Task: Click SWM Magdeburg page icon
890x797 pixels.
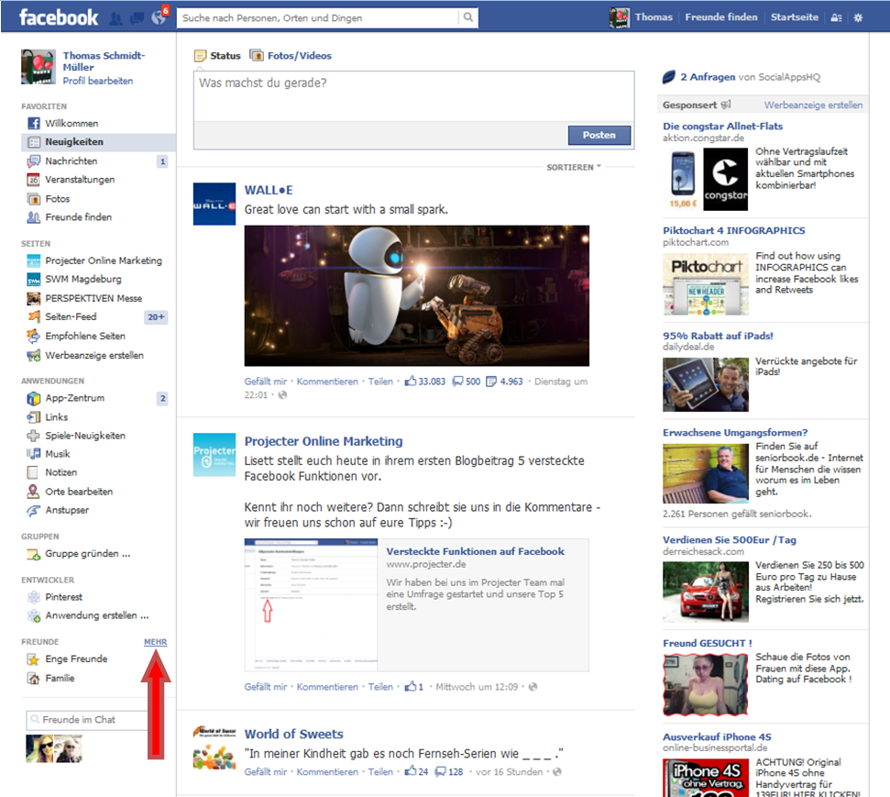Action: tap(34, 280)
